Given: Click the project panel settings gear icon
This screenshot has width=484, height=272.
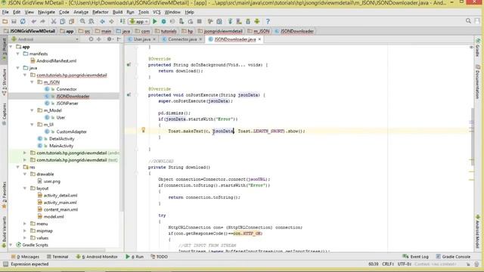Looking at the screenshot, I should tap(109, 39).
